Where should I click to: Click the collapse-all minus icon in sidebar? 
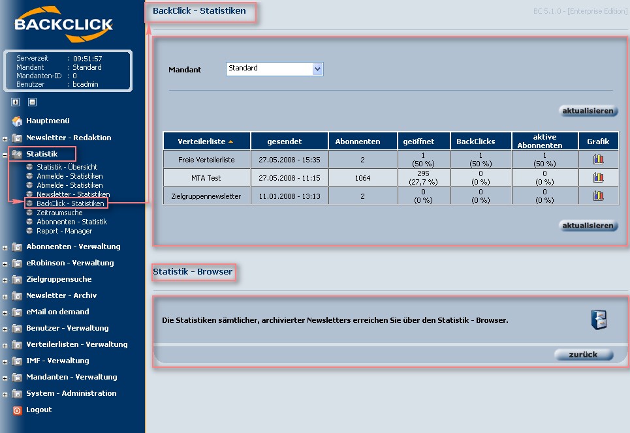click(x=32, y=102)
